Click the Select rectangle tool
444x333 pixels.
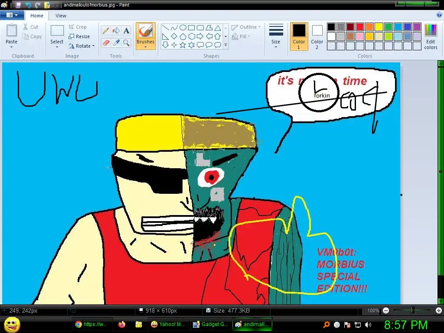[x=57, y=31]
